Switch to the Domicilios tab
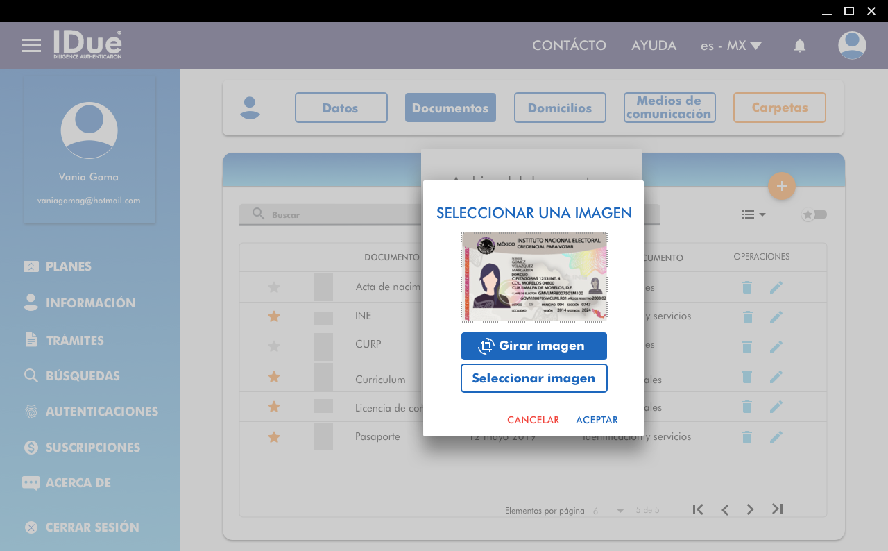 coord(559,108)
